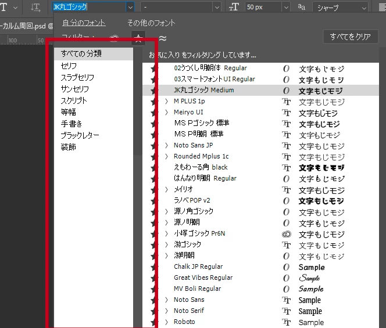Show similar fonts with the ≈ icon
386x328 pixels.
[x=162, y=38]
